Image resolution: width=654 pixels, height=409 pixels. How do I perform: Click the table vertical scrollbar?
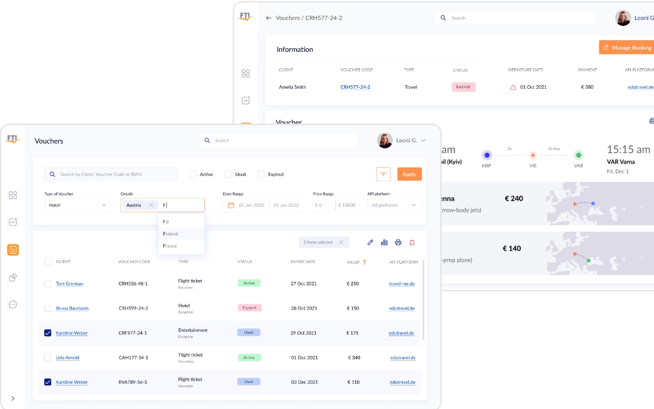coord(424,300)
